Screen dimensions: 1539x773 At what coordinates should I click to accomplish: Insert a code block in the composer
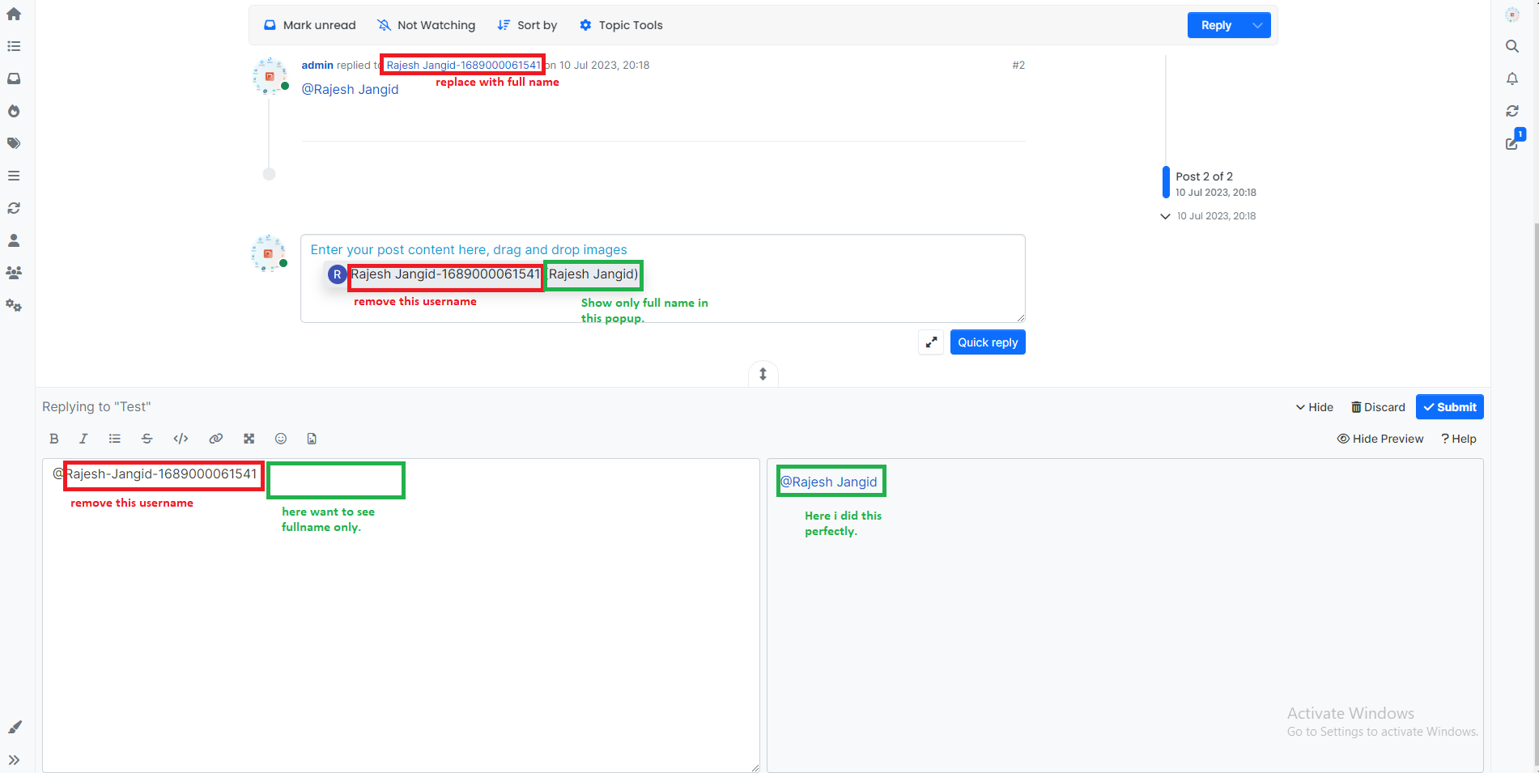[x=181, y=439]
